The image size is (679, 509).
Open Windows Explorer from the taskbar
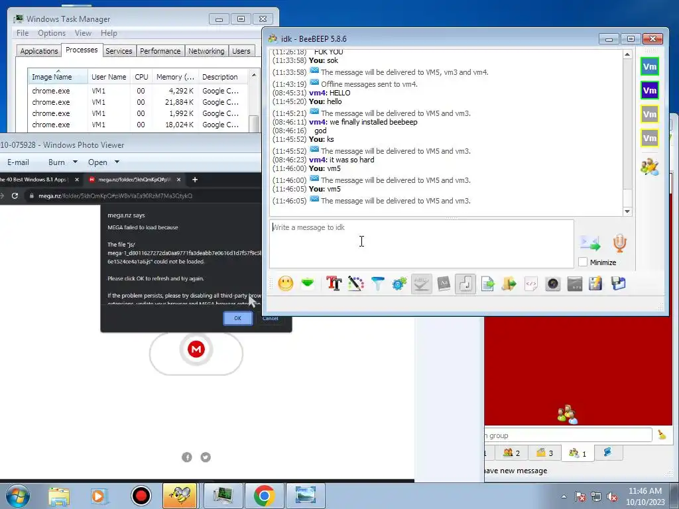(59, 496)
